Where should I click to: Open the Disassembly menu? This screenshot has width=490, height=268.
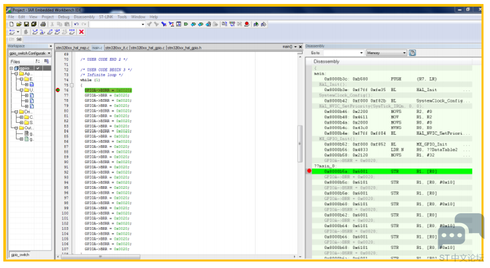click(84, 17)
